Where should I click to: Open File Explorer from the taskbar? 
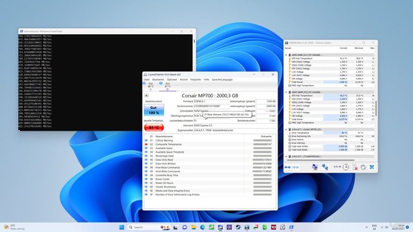(194, 227)
